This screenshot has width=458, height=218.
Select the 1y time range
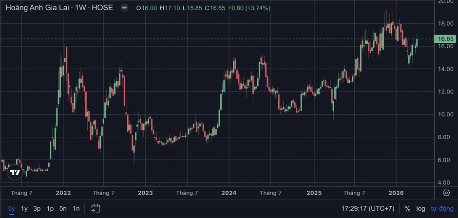(x=24, y=208)
